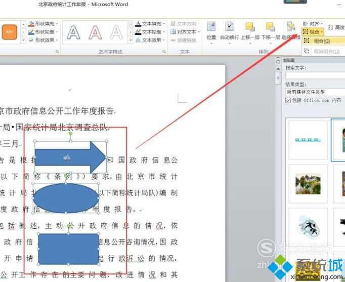The image size is (345, 282).
Task: Click the 创建链接 create link button
Action: (x=183, y=41)
